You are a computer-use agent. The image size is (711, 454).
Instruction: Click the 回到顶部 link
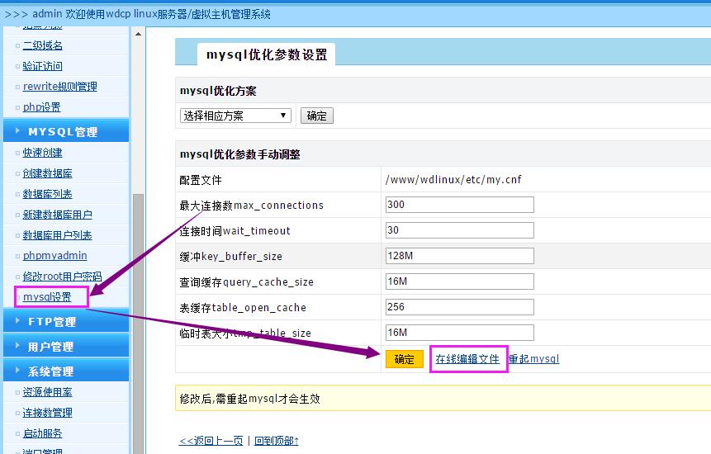pos(277,441)
